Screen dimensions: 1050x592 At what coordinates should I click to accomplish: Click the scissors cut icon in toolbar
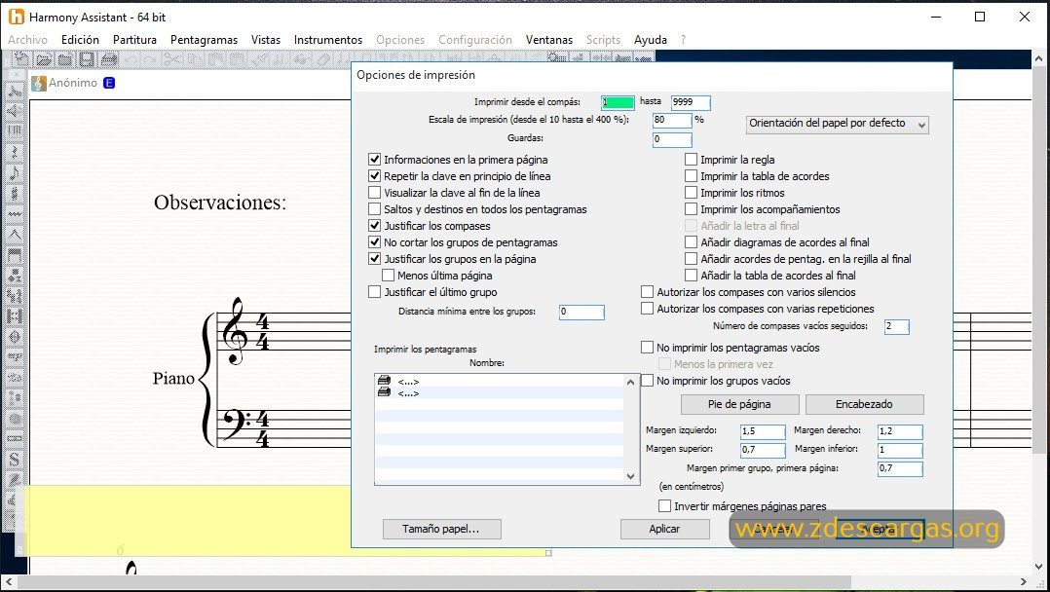click(172, 59)
